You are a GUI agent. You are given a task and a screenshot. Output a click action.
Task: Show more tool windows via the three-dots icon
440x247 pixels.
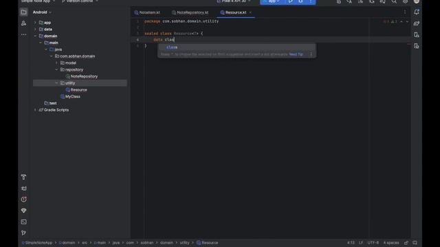tap(23, 34)
